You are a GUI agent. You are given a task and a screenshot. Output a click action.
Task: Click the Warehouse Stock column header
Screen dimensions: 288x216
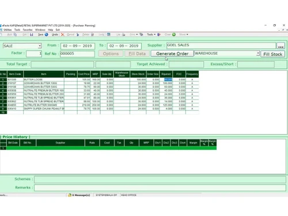(122, 74)
